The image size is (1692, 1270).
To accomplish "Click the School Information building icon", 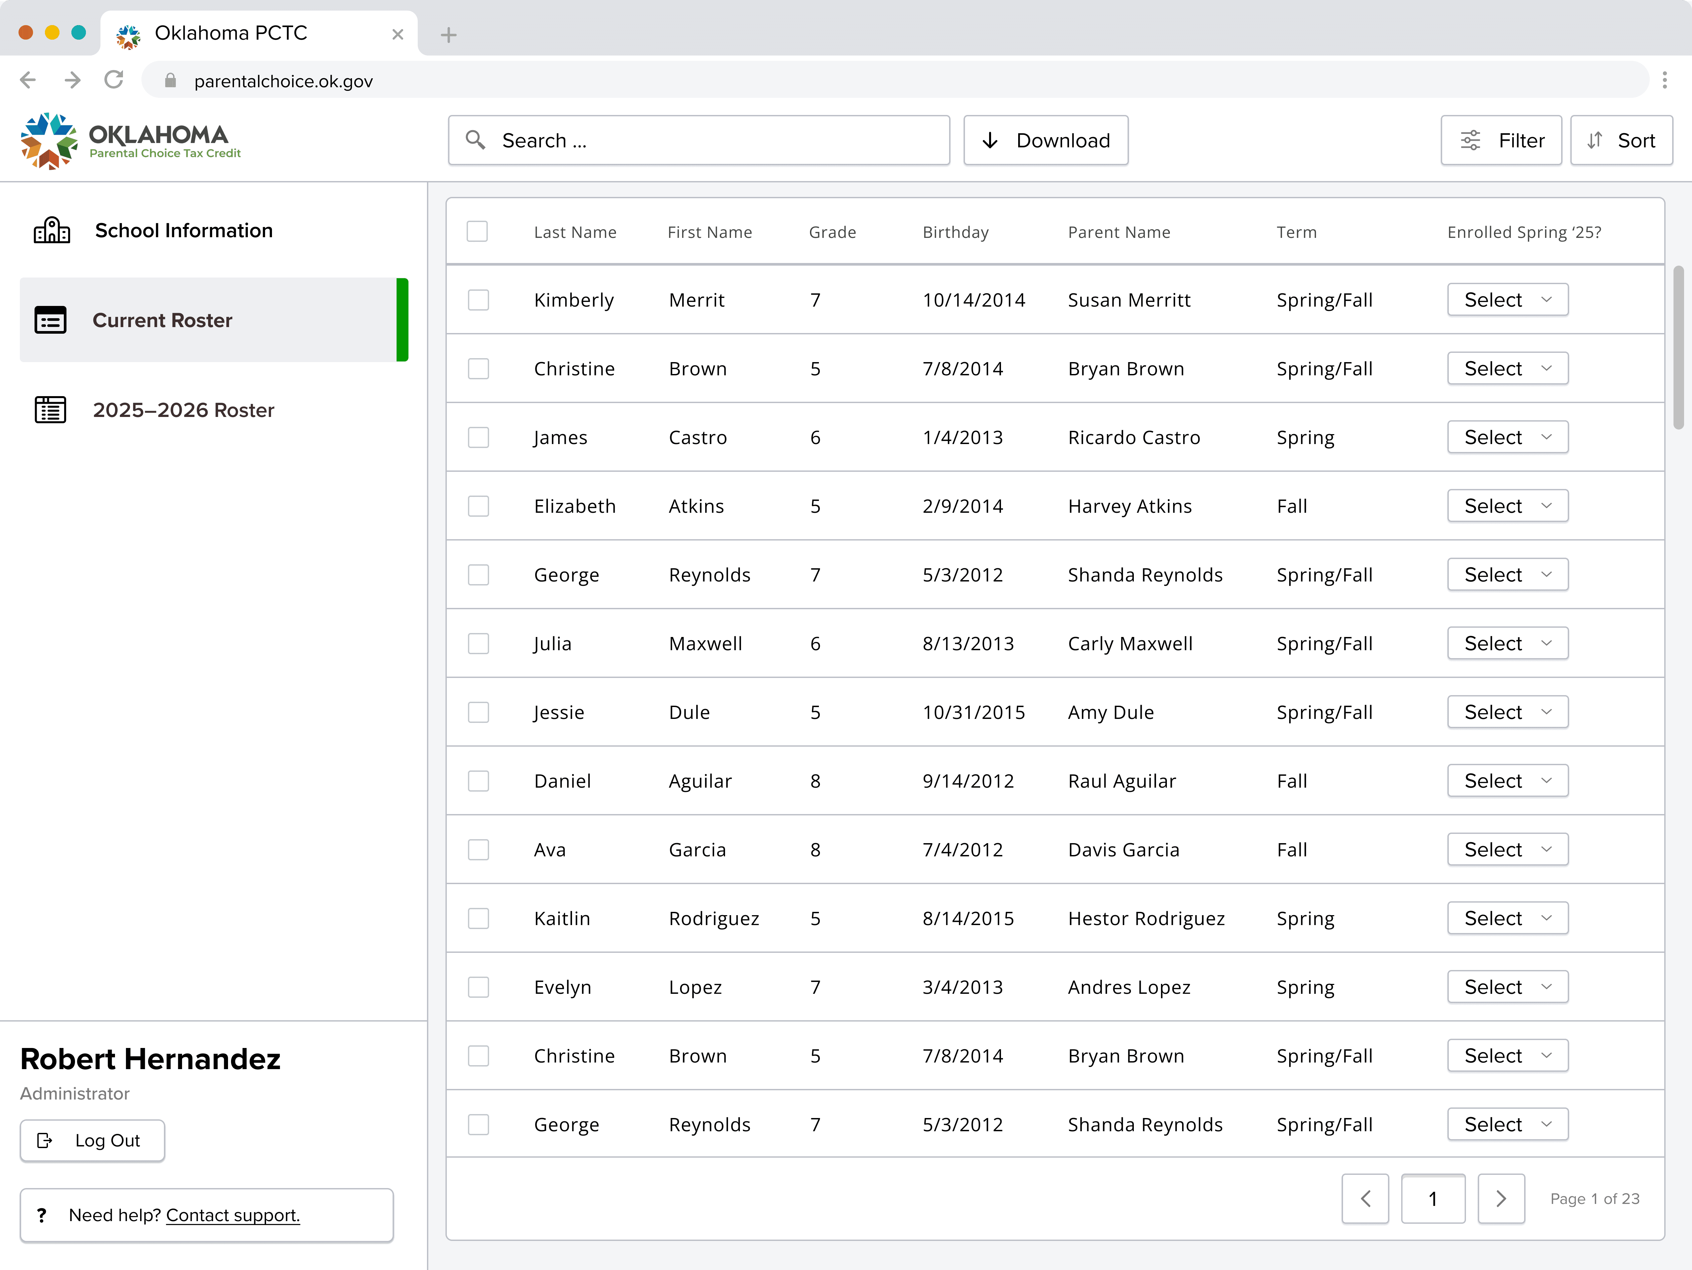I will 51,230.
